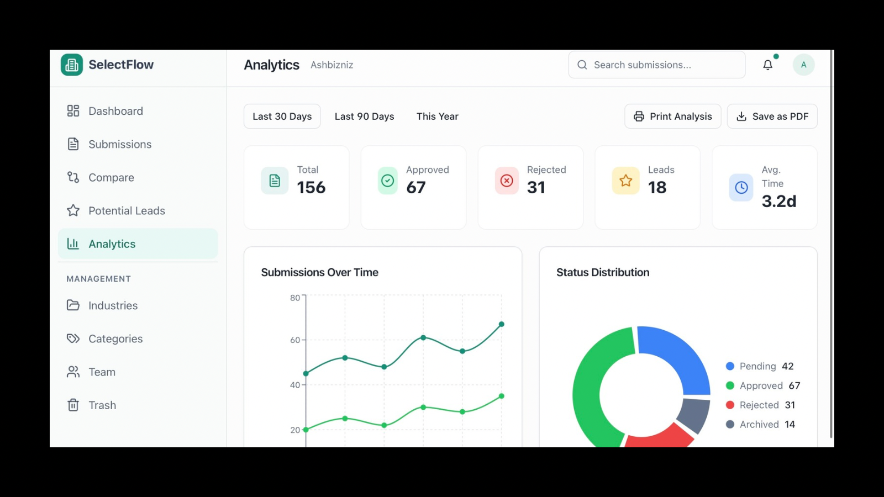Open Analytics from the sidebar
This screenshot has height=497, width=884.
112,244
